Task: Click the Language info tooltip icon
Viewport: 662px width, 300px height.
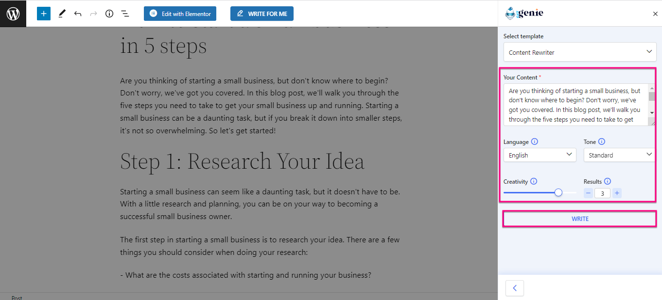Action: 535,142
